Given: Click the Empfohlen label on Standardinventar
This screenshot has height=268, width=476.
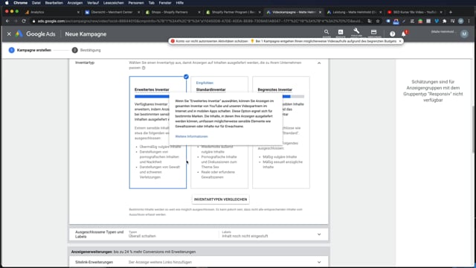Looking at the screenshot, I should [205, 83].
